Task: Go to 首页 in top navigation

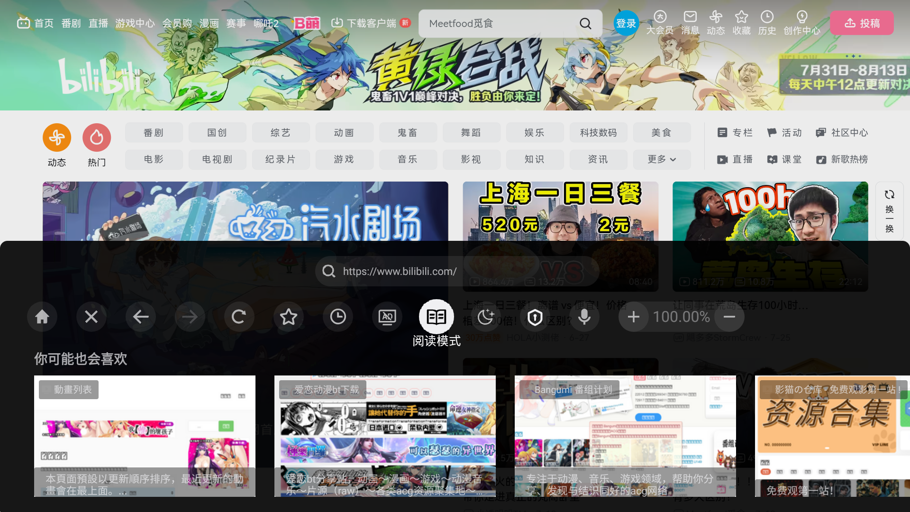Action: [x=36, y=23]
